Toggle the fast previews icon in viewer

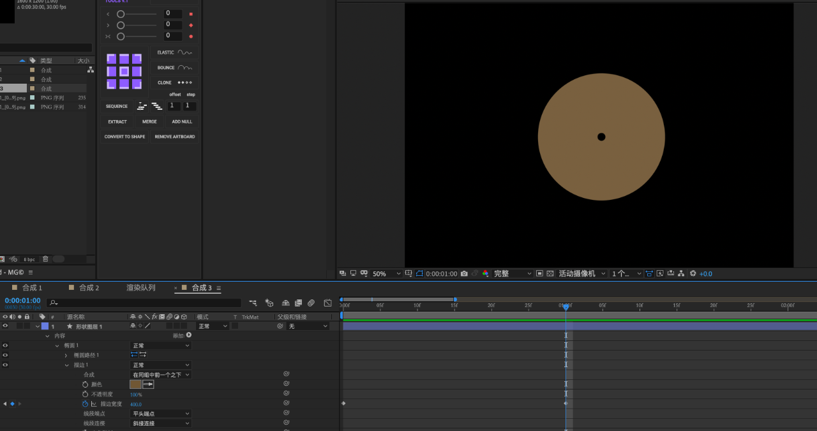click(660, 273)
